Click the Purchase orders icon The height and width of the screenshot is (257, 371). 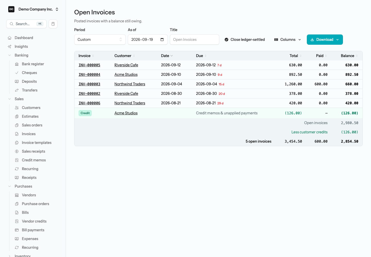coord(17,204)
